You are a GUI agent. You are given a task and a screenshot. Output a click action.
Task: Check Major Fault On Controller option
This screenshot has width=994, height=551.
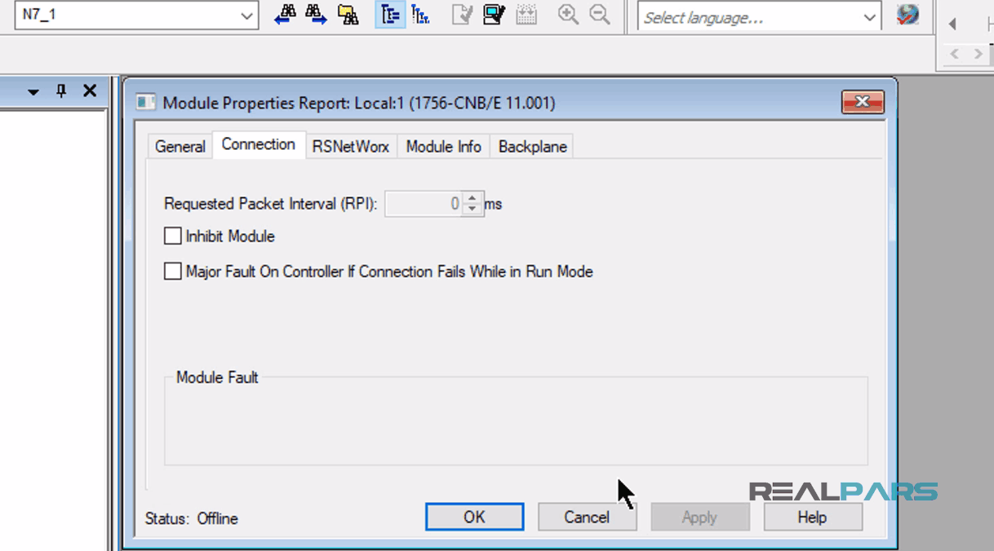(172, 271)
